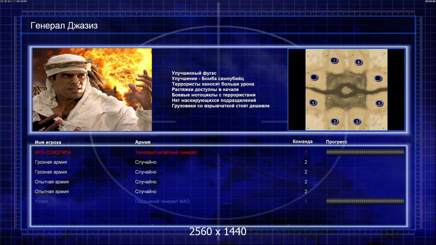Click the desert minimap preview

click(346, 89)
